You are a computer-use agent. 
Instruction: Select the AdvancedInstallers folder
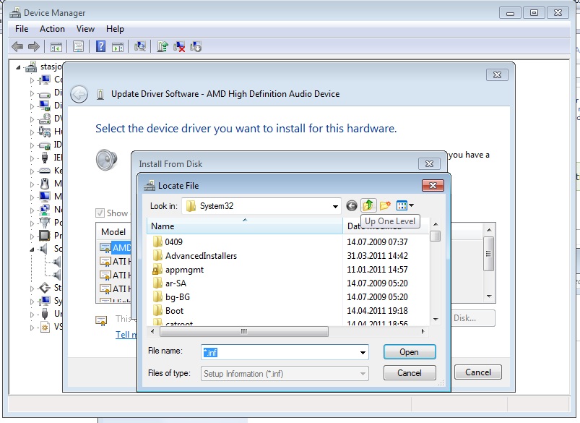(201, 255)
